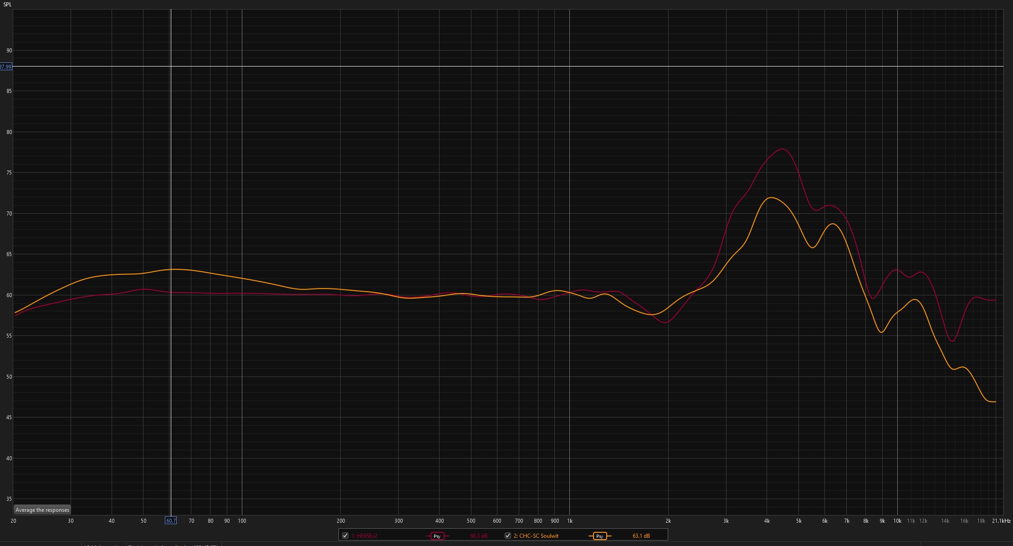1013x546 pixels.
Task: Click the 100 frequency axis label
Action: 242,520
